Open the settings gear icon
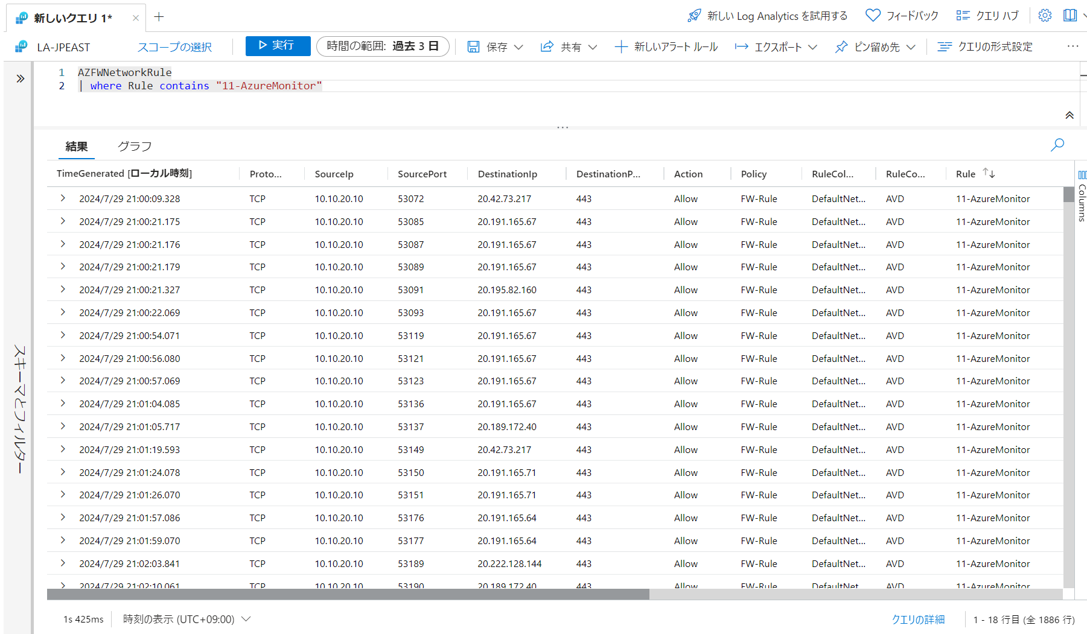Image resolution: width=1087 pixels, height=634 pixels. (1045, 16)
